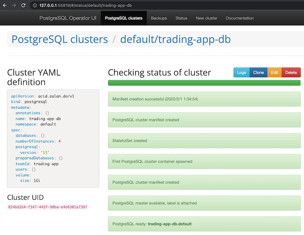Click the green status progress bar
The height and width of the screenshot is (235, 304).
click(204, 83)
